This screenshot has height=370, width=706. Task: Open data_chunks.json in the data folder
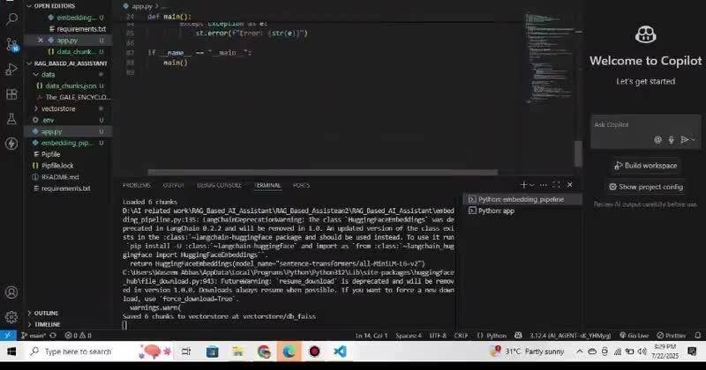tap(67, 85)
